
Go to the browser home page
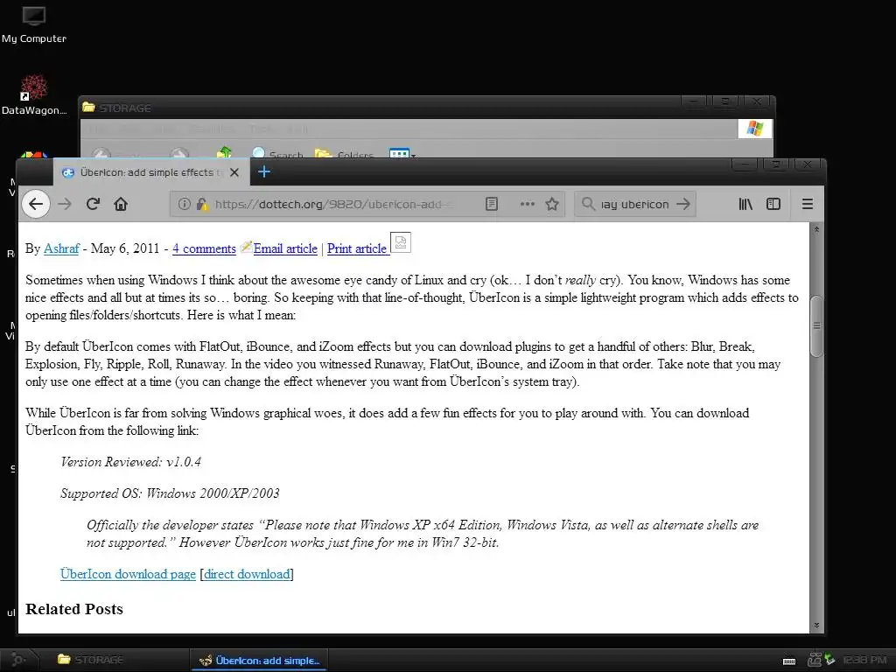pos(121,204)
